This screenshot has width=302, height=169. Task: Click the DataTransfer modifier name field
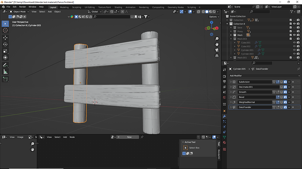(x=254, y=107)
